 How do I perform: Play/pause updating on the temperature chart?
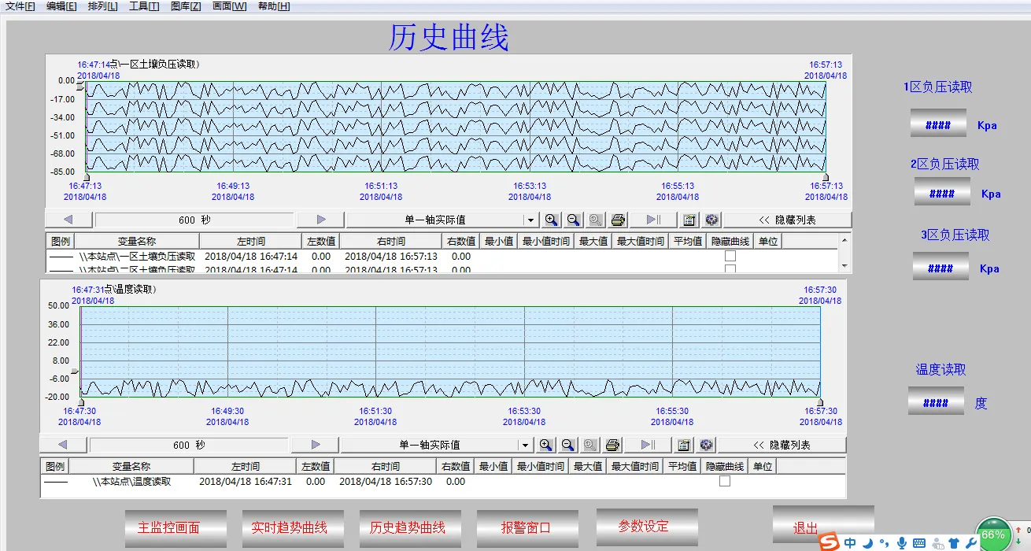point(649,445)
